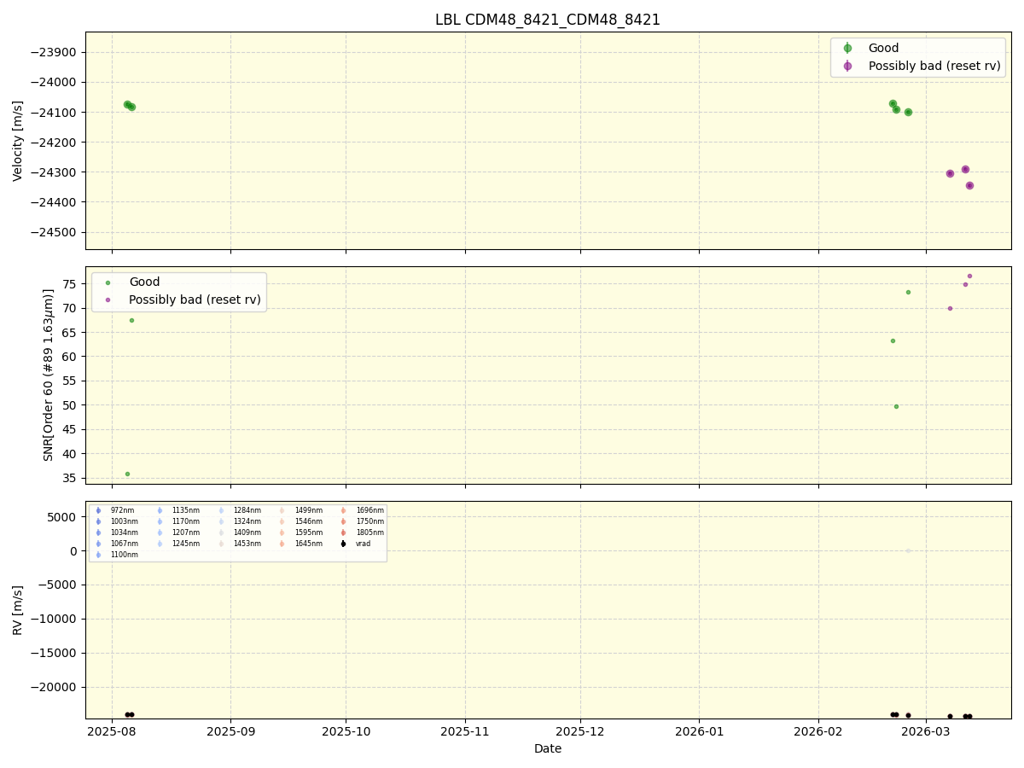Select the 1499nm wavelength marker icon
The height and width of the screenshot is (768, 1024).
(x=282, y=509)
